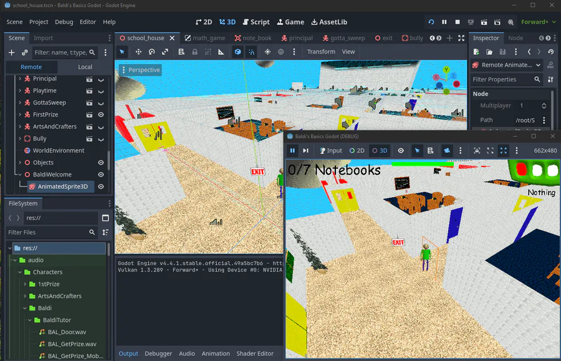Image resolution: width=561 pixels, height=361 pixels.
Task: Open the Debugger bottom panel
Action: click(x=158, y=354)
